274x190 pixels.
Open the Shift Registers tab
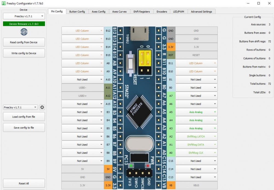coord(142,11)
